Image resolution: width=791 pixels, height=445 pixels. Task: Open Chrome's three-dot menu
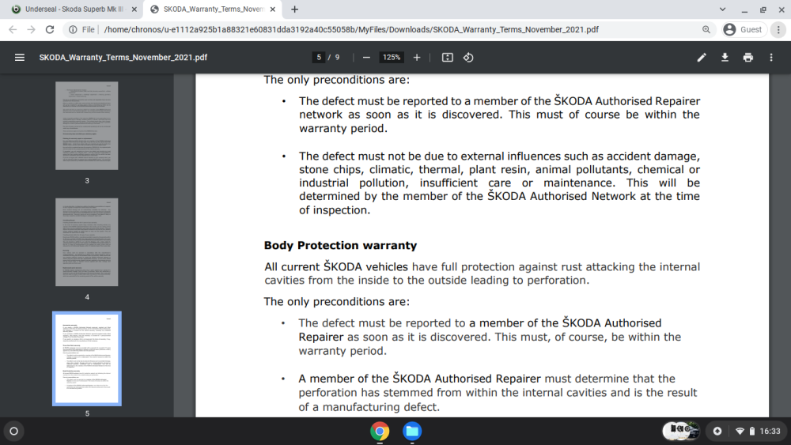click(x=778, y=30)
